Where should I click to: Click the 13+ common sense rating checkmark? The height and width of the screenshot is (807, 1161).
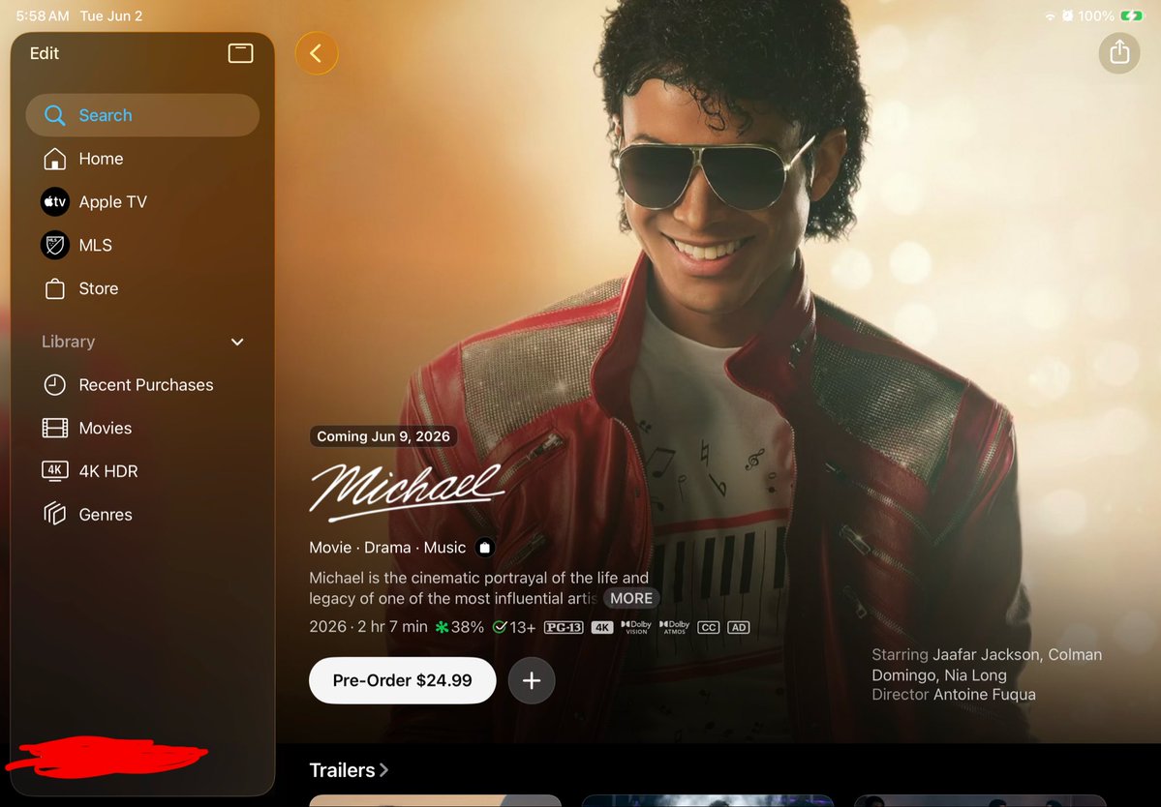500,627
